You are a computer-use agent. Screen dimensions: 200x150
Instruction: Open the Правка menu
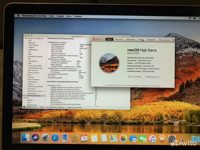coord(60,16)
